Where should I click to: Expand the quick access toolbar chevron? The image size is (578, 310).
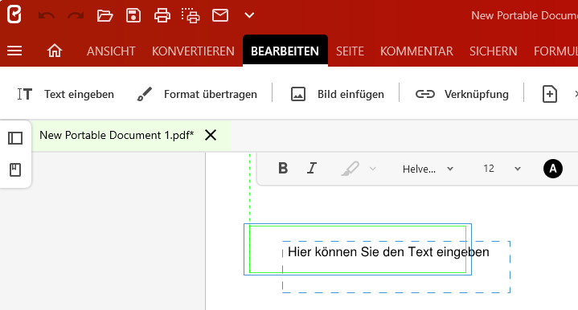coord(249,15)
